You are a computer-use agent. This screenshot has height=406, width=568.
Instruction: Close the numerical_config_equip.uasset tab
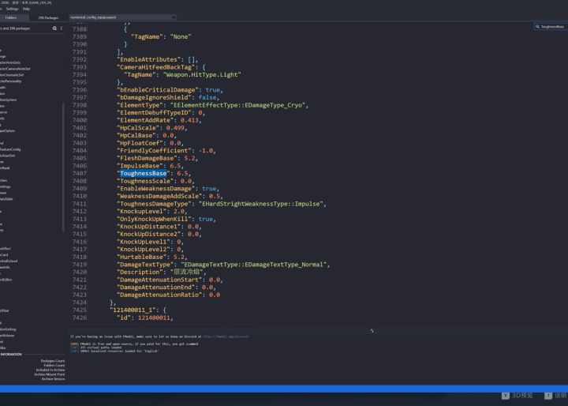click(174, 17)
